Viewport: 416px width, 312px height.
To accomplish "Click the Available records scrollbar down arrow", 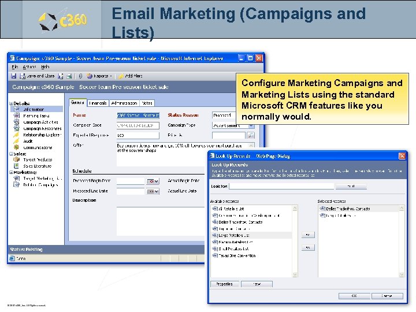I will tap(295, 274).
